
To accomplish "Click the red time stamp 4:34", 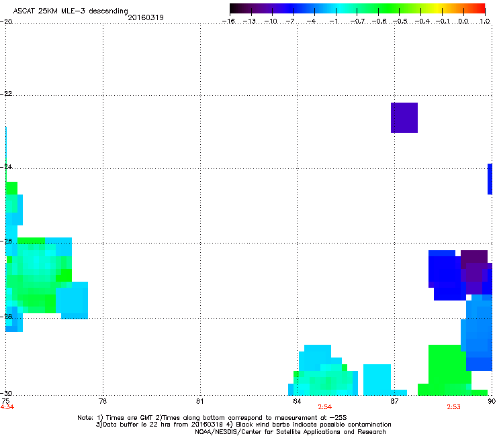I will (x=7, y=407).
